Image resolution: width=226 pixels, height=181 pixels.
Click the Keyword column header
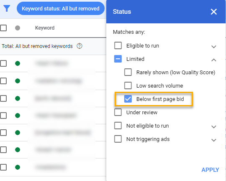coord(45,28)
